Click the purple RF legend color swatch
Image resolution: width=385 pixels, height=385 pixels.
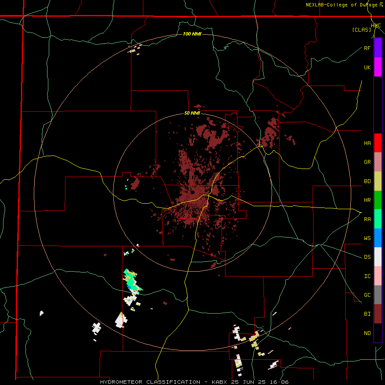[x=378, y=48]
